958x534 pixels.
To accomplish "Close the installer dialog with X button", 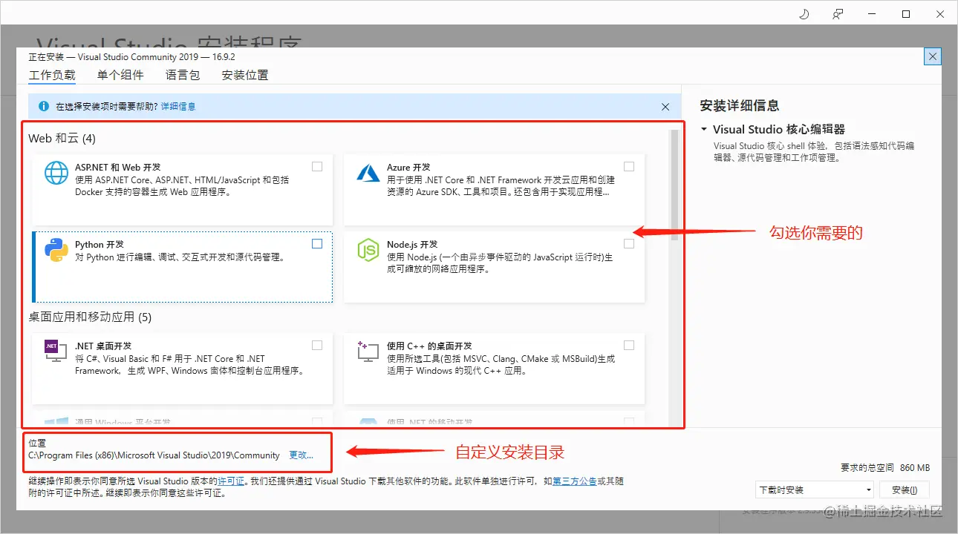I will pos(933,56).
